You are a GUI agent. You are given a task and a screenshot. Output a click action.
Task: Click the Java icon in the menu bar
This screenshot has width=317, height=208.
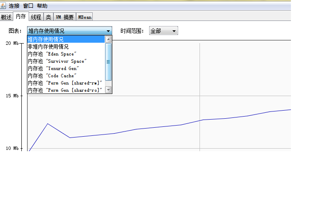(x=3, y=6)
